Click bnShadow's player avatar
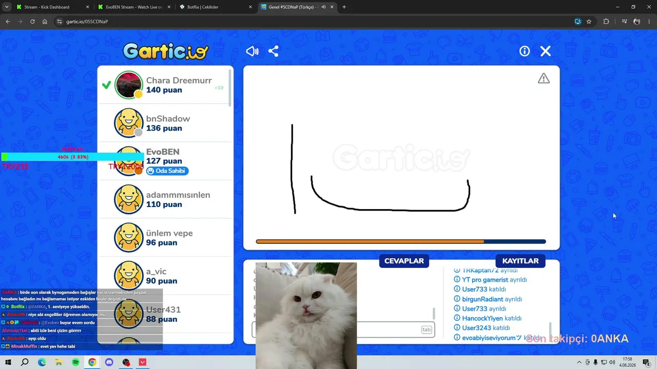Image resolution: width=657 pixels, height=369 pixels. [x=128, y=123]
